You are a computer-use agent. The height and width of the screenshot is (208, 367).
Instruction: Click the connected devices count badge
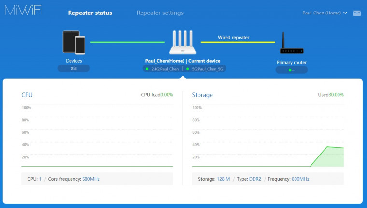74,69
